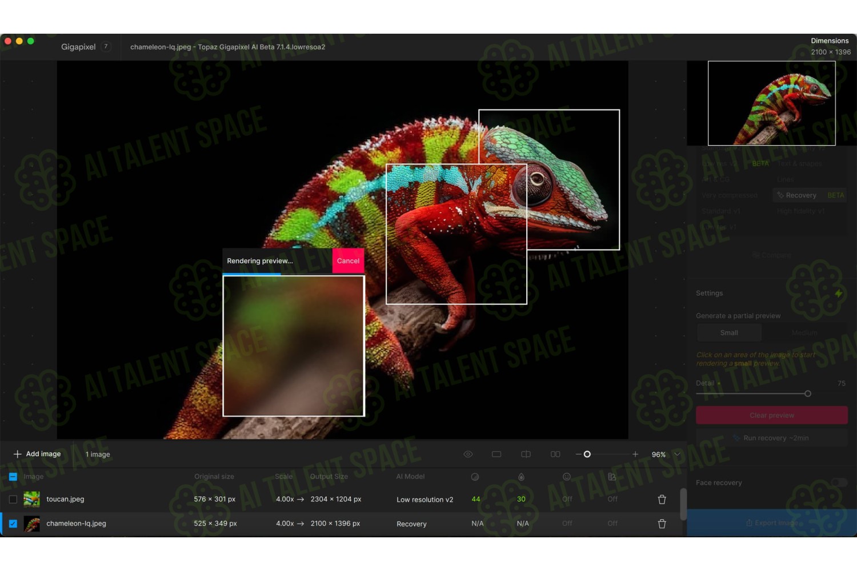
Task: Select the Medium partial preview size
Action: (804, 333)
